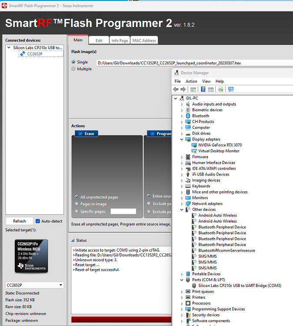Select Specific pages erase option
The image size is (293, 326).
(x=77, y=211)
